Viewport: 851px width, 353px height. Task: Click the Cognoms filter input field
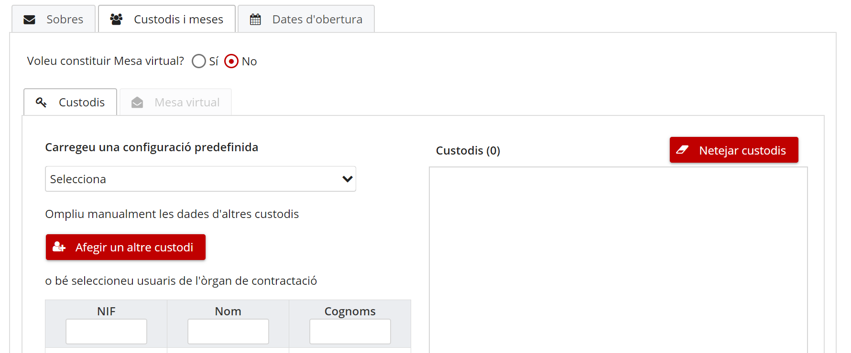[350, 332]
